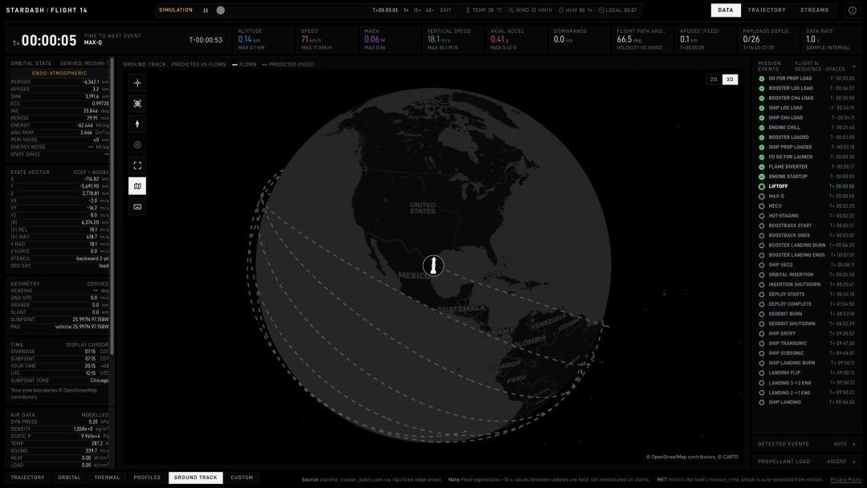Click the framed-target focus map tool

click(137, 104)
